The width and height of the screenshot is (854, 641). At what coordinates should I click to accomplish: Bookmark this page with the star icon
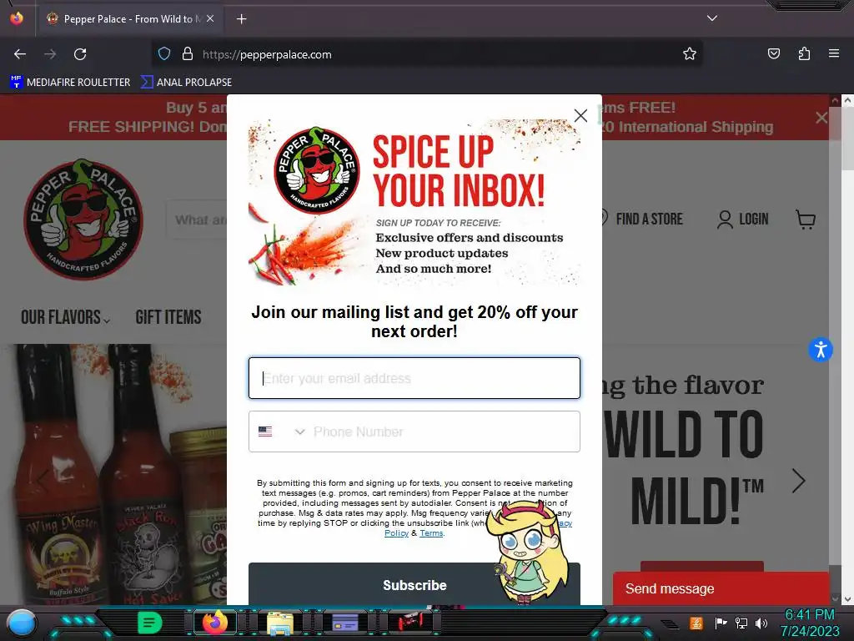pos(690,54)
